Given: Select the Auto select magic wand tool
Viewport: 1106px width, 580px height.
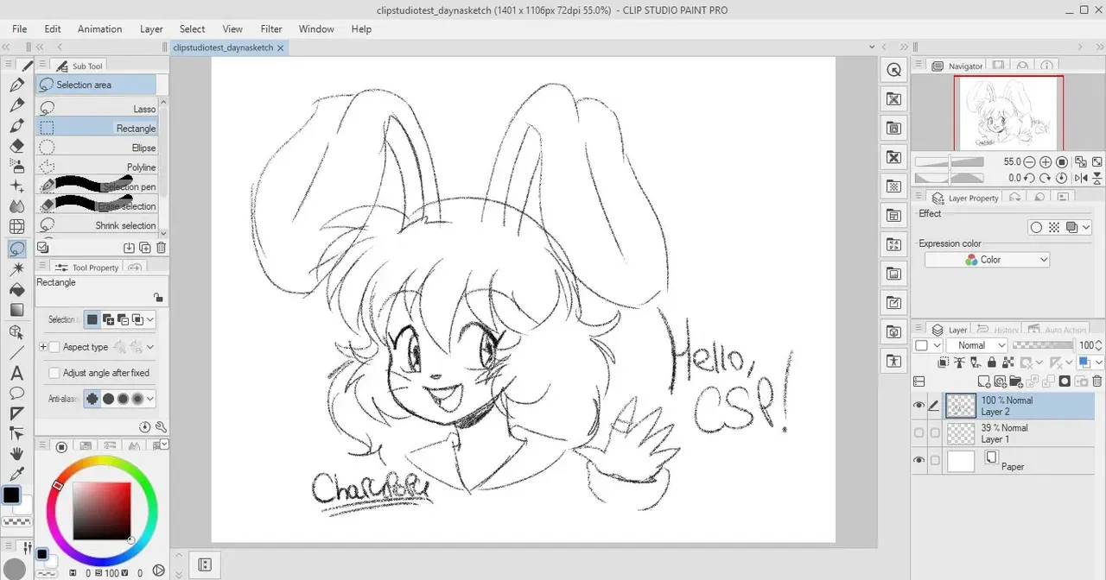Looking at the screenshot, I should point(16,269).
